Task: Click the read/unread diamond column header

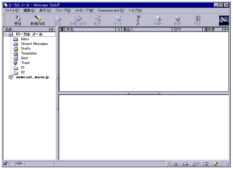Action: 119,29
